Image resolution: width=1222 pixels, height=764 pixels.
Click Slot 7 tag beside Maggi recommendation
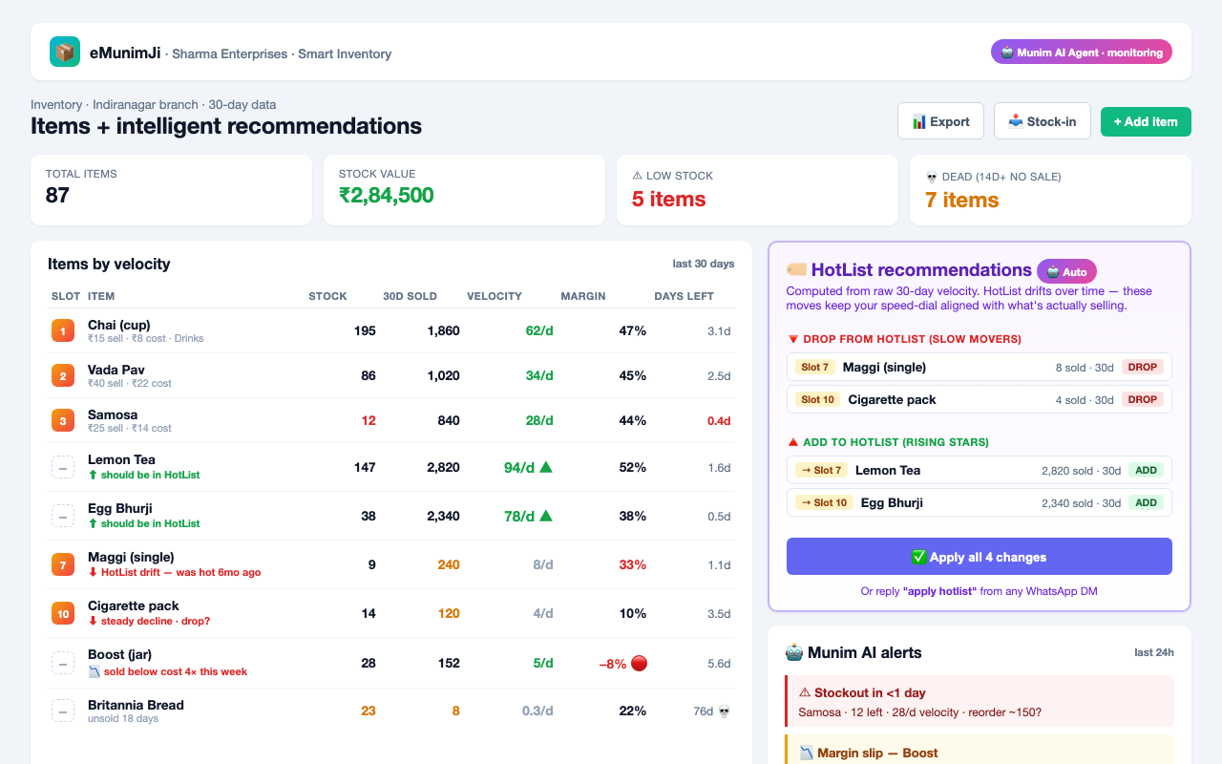click(x=815, y=367)
